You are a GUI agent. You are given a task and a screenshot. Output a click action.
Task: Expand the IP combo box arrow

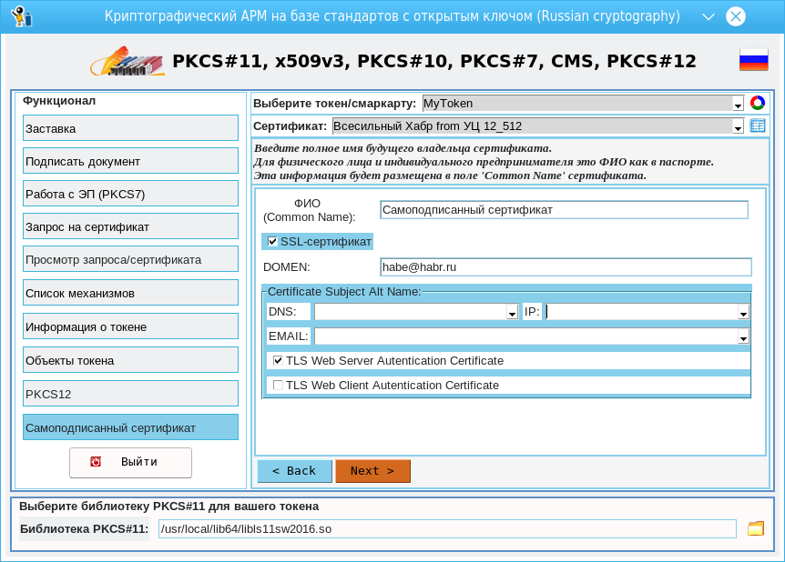point(743,312)
